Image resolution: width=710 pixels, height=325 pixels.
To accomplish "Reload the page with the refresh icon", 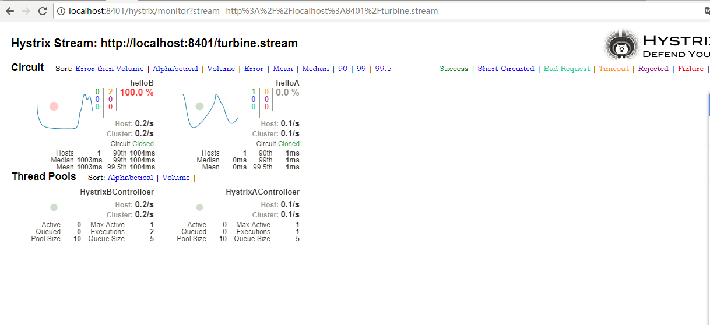I will pyautogui.click(x=43, y=10).
